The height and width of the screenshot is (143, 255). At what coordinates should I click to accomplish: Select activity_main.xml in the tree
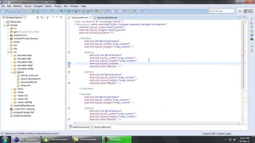(x=29, y=75)
